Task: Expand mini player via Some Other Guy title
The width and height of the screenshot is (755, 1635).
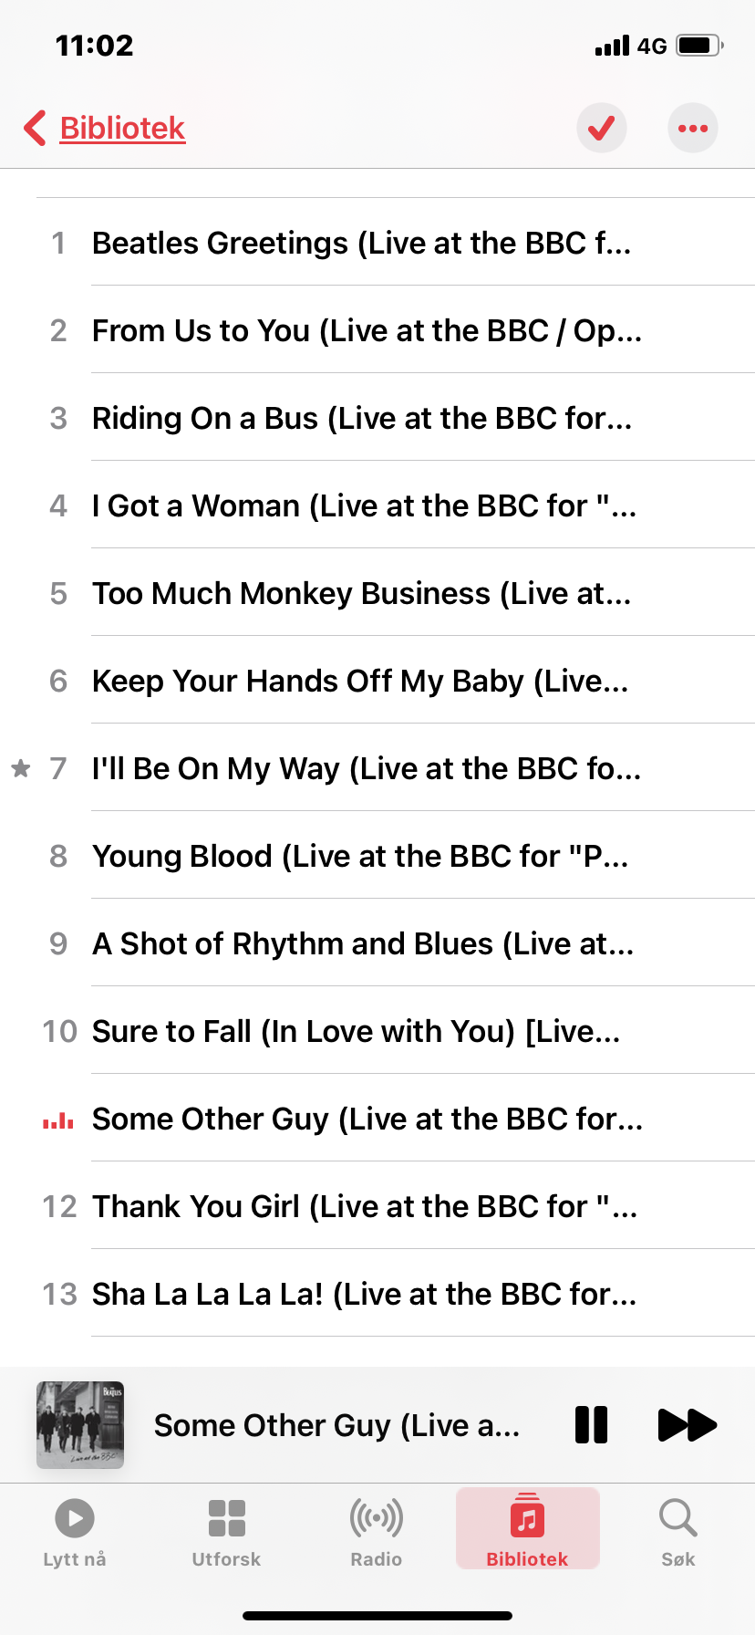Action: [x=336, y=1425]
